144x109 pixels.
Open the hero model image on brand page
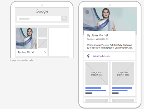[x=110, y=19]
